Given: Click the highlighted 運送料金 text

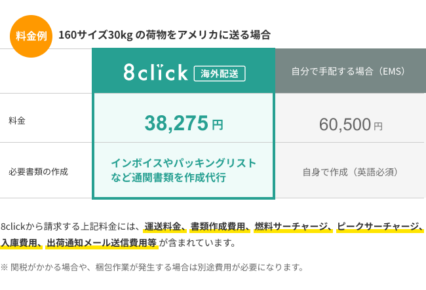Looking at the screenshot, I should [163, 227].
